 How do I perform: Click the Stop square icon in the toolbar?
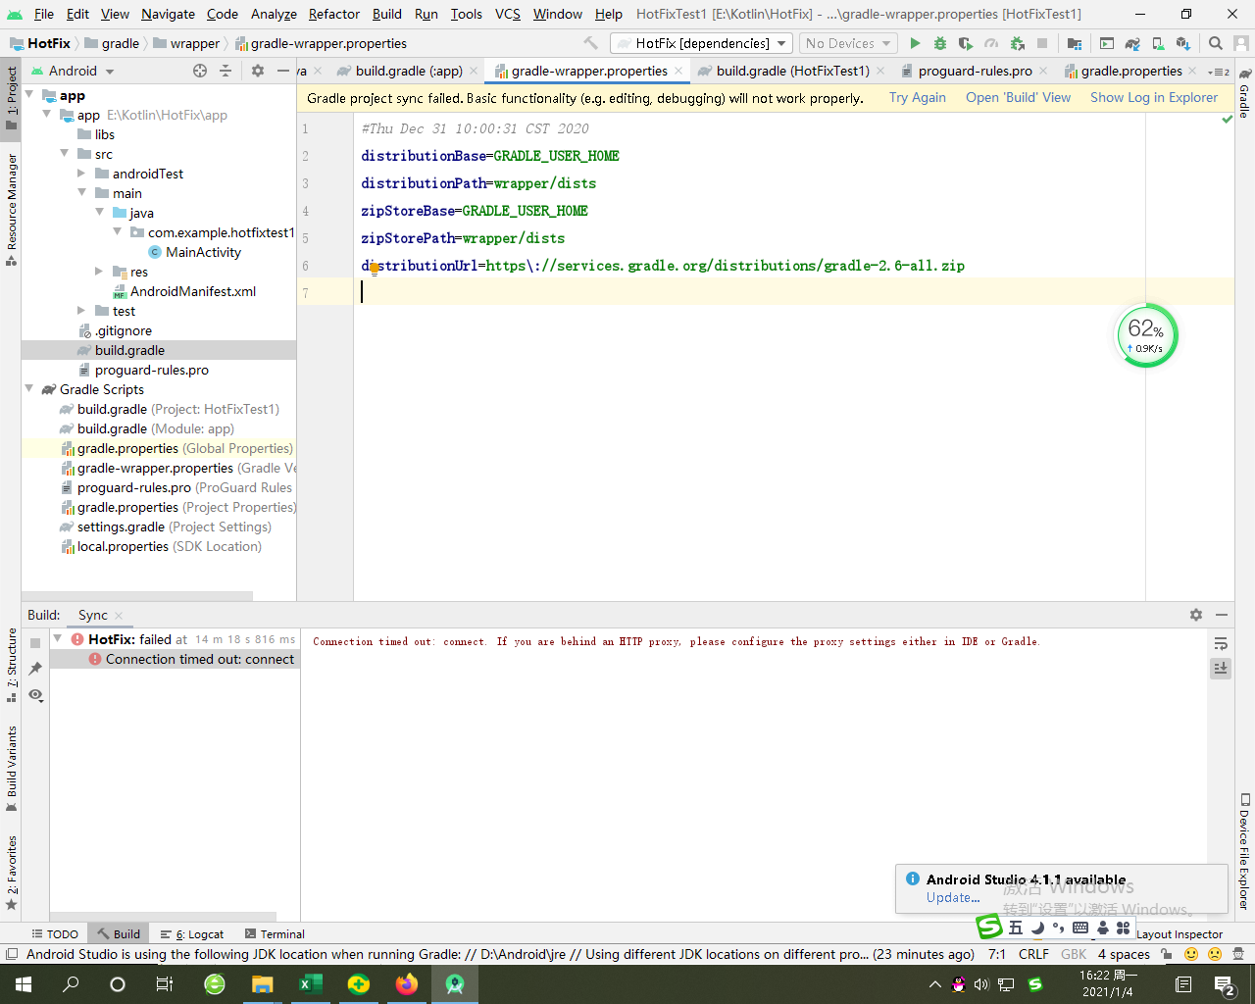[x=1042, y=43]
